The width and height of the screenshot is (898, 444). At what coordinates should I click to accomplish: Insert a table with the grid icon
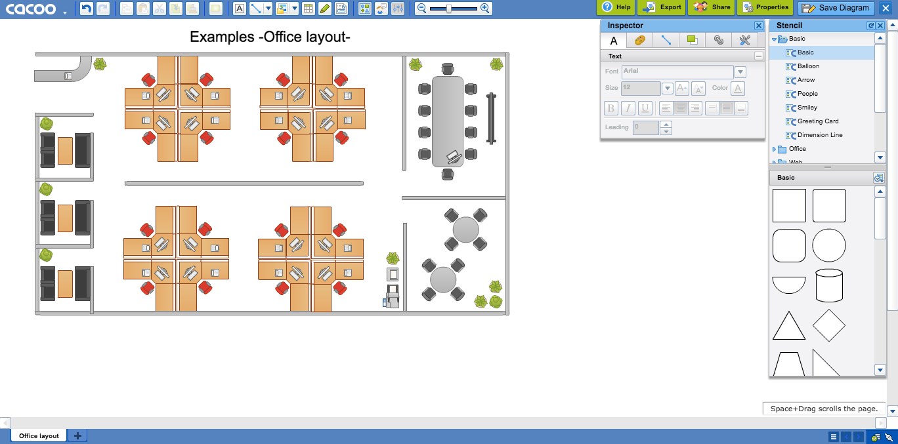click(309, 9)
